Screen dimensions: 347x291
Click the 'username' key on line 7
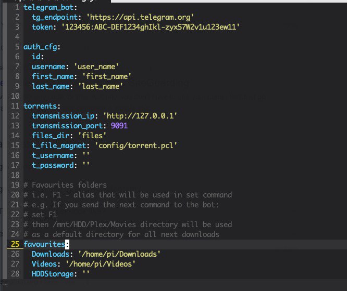48,67
